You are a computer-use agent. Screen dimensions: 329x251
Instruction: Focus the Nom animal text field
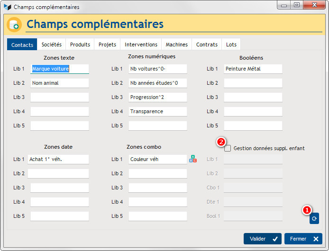tap(60, 83)
